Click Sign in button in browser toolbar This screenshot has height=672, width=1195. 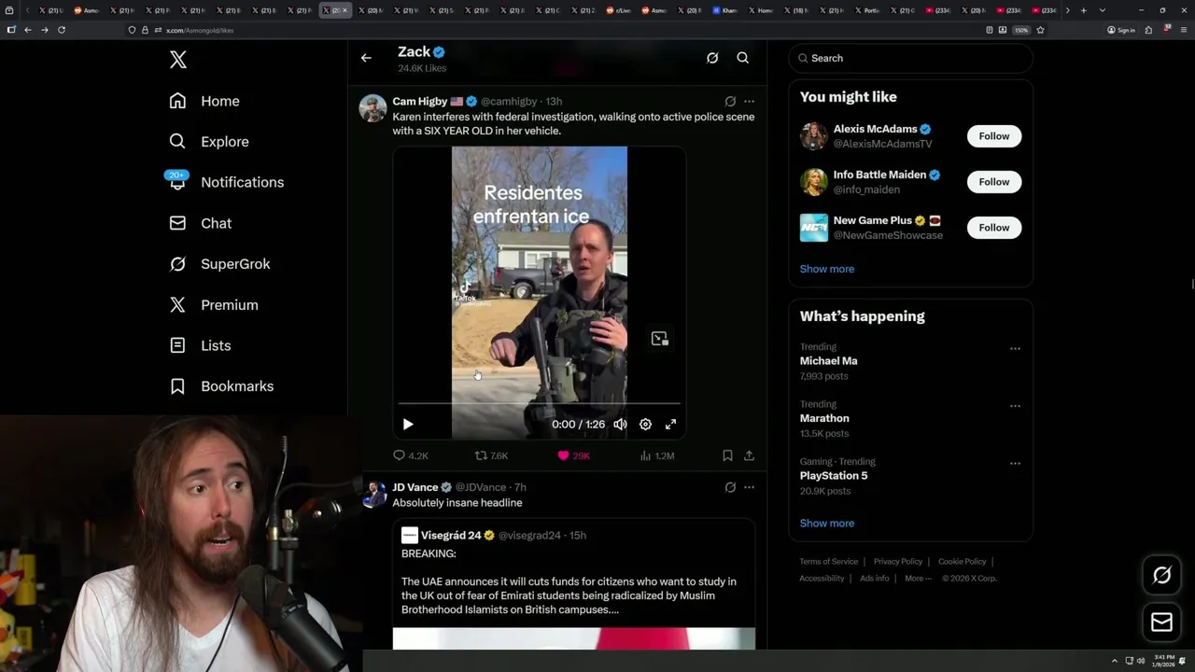tap(1121, 30)
